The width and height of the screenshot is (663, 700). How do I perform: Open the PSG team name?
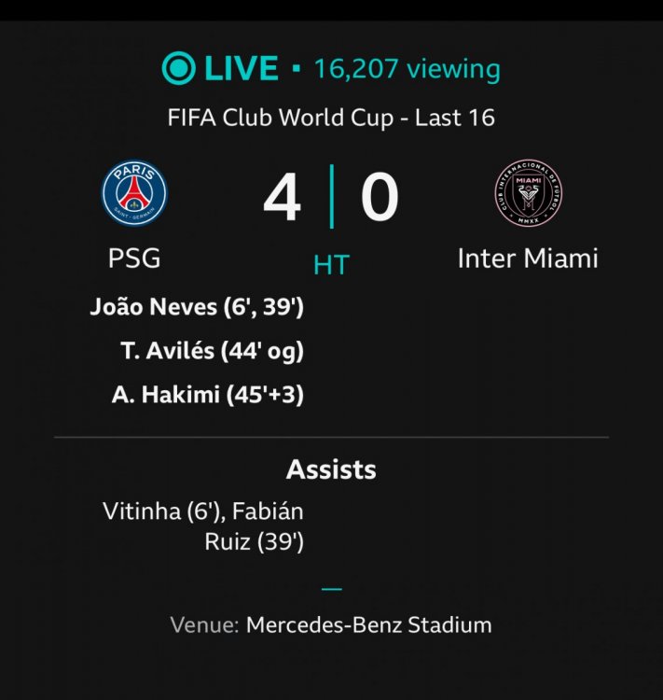click(134, 258)
